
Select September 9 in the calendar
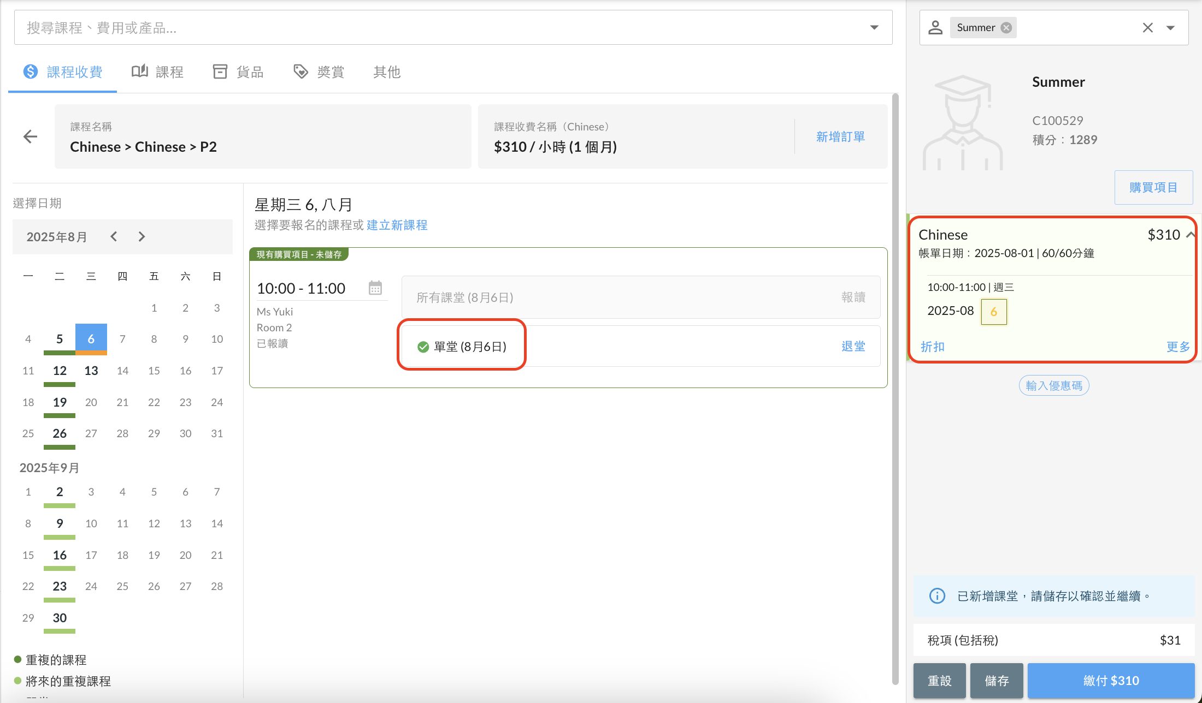click(x=60, y=523)
